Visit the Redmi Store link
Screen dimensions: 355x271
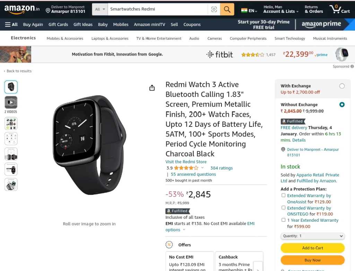(186, 161)
